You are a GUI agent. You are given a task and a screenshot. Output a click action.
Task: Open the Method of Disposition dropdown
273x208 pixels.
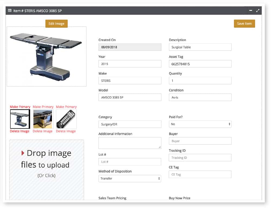click(130, 179)
